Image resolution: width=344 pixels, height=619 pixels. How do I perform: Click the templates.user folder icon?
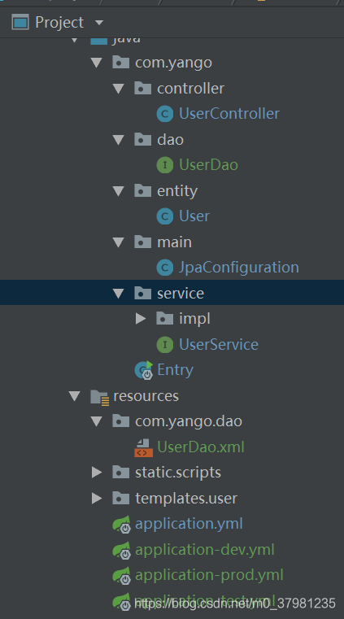(x=120, y=498)
